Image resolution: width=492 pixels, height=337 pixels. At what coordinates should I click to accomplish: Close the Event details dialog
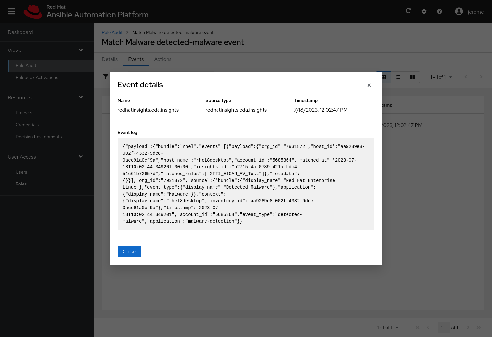point(369,85)
